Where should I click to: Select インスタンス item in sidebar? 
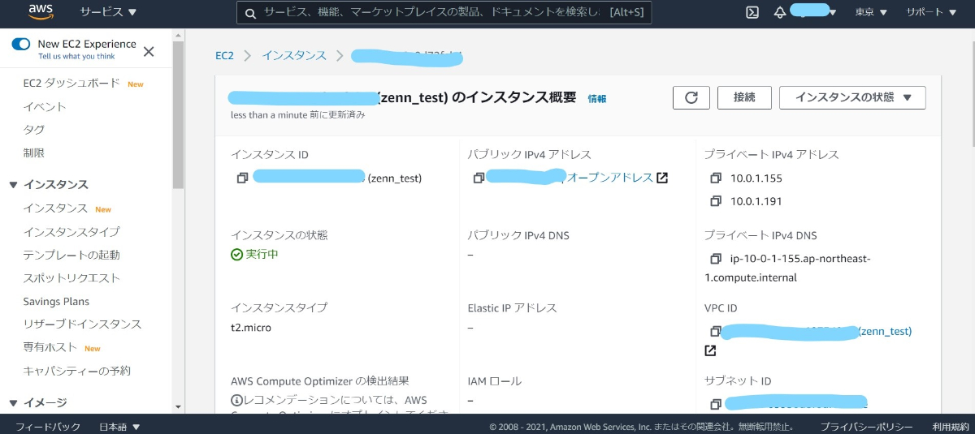click(55, 208)
